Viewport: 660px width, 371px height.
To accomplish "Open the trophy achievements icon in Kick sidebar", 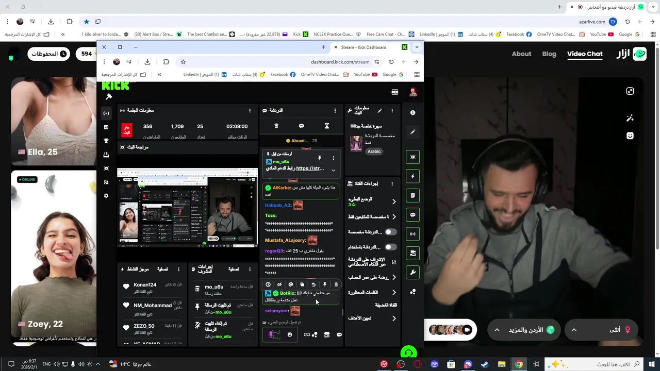I will 106,141.
